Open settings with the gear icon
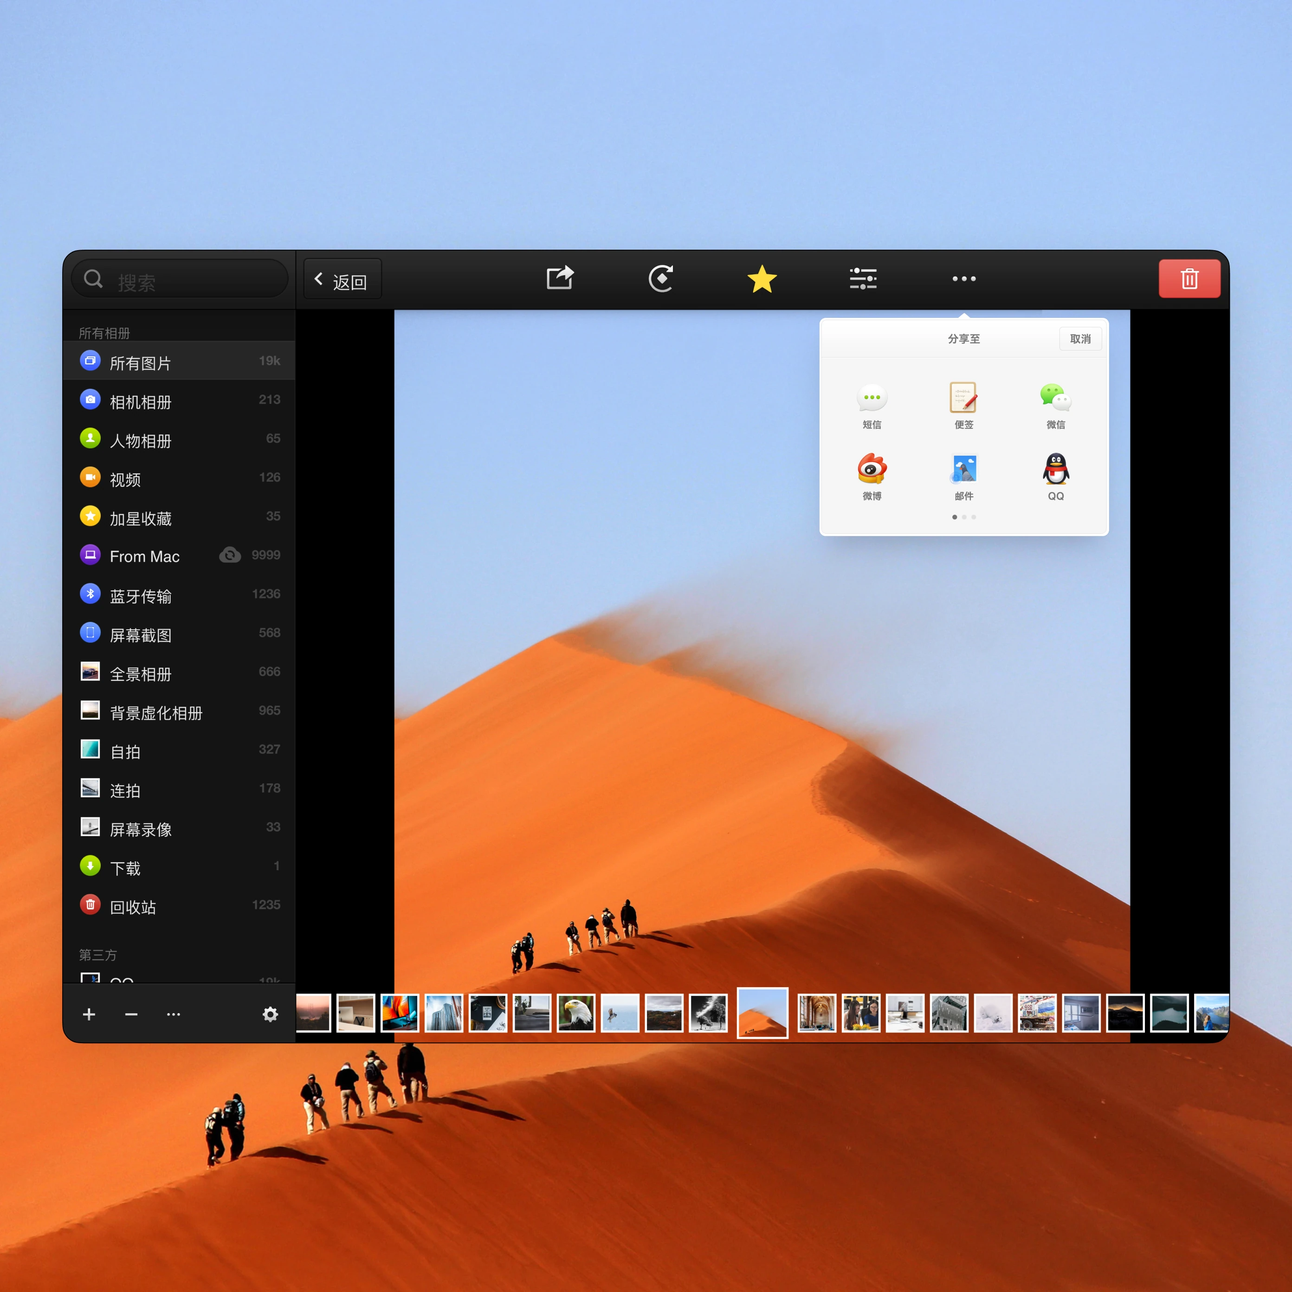This screenshot has height=1292, width=1292. [x=270, y=1014]
